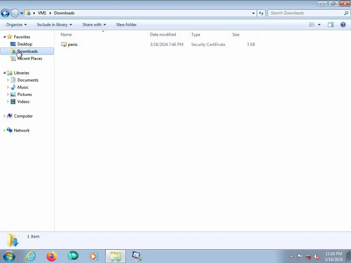Change your view icon button

pos(312,25)
